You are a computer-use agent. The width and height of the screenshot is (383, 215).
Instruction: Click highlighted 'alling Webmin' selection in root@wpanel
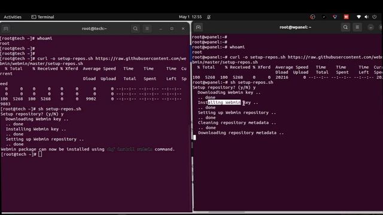(x=224, y=102)
